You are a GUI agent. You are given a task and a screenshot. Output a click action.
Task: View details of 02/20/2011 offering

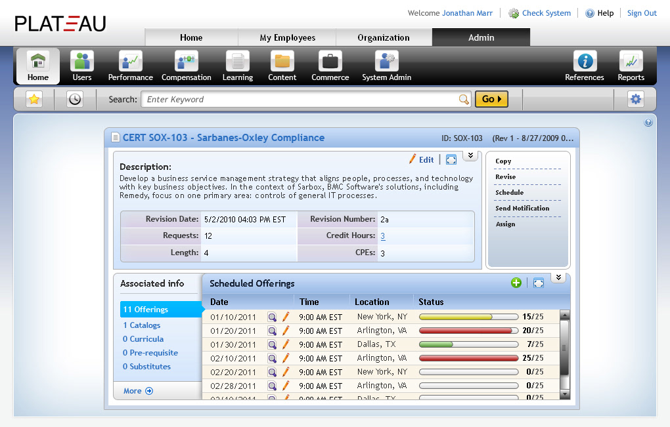(272, 373)
